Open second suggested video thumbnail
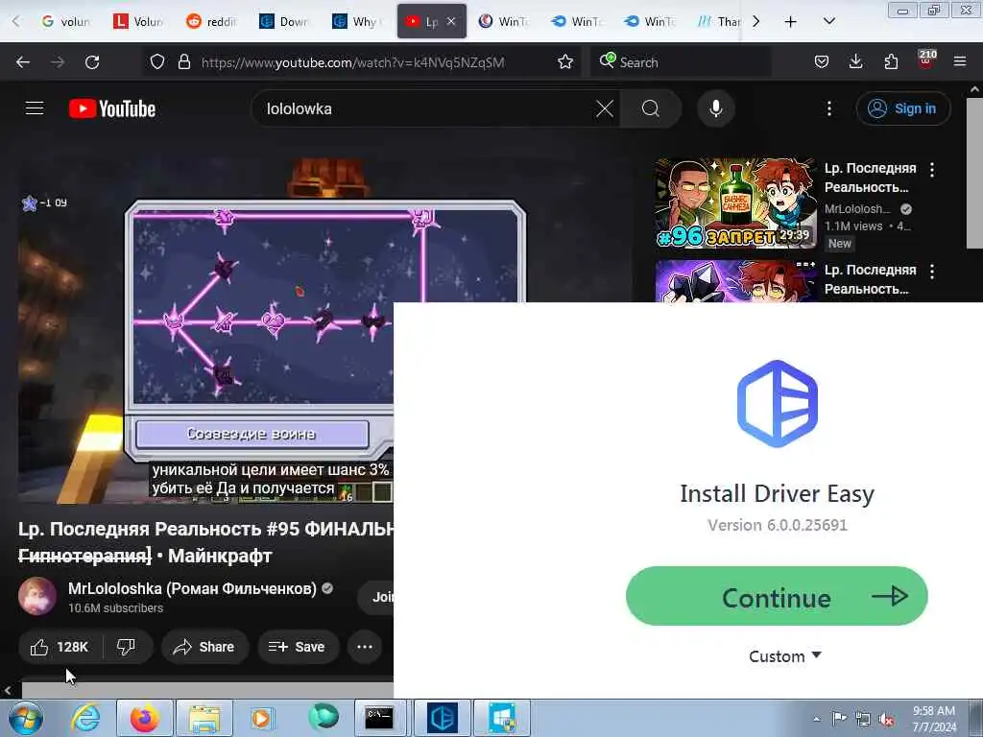Viewport: 983px width, 737px height. [x=735, y=281]
